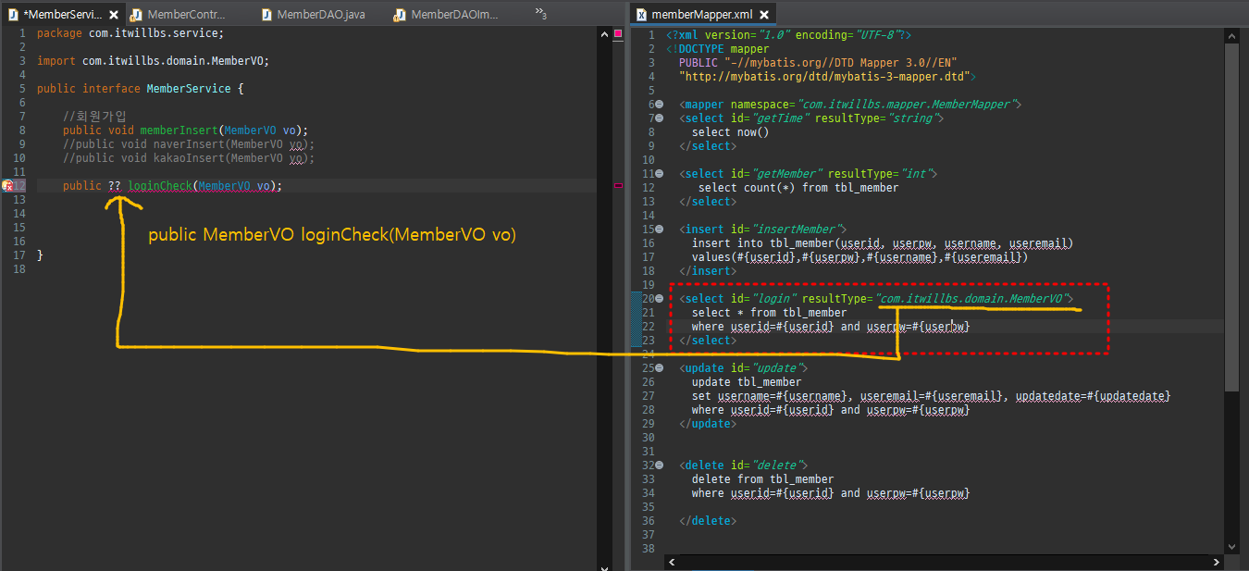Click the 'update tbl_member' line
This screenshot has height=571, width=1249.
click(747, 382)
